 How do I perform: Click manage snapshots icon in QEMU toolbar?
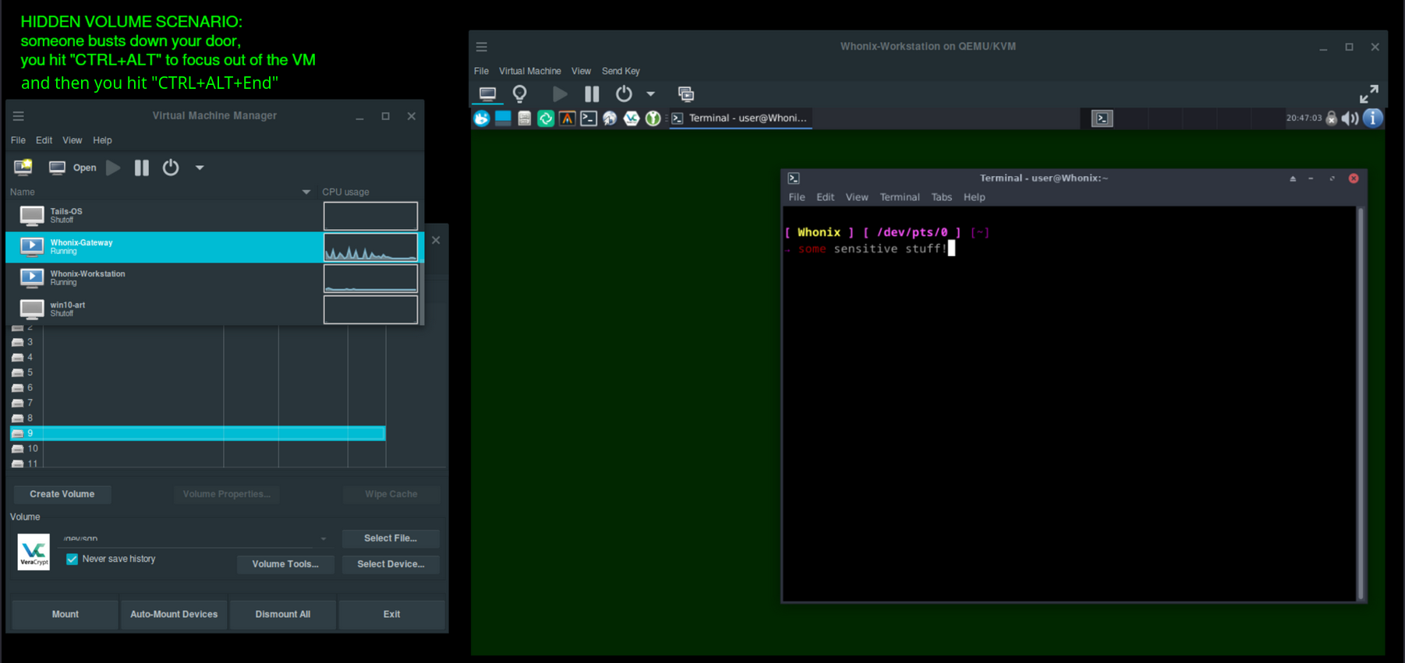point(686,94)
